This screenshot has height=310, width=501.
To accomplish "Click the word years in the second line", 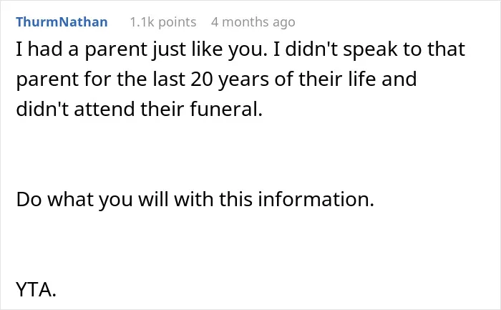I will tap(243, 80).
